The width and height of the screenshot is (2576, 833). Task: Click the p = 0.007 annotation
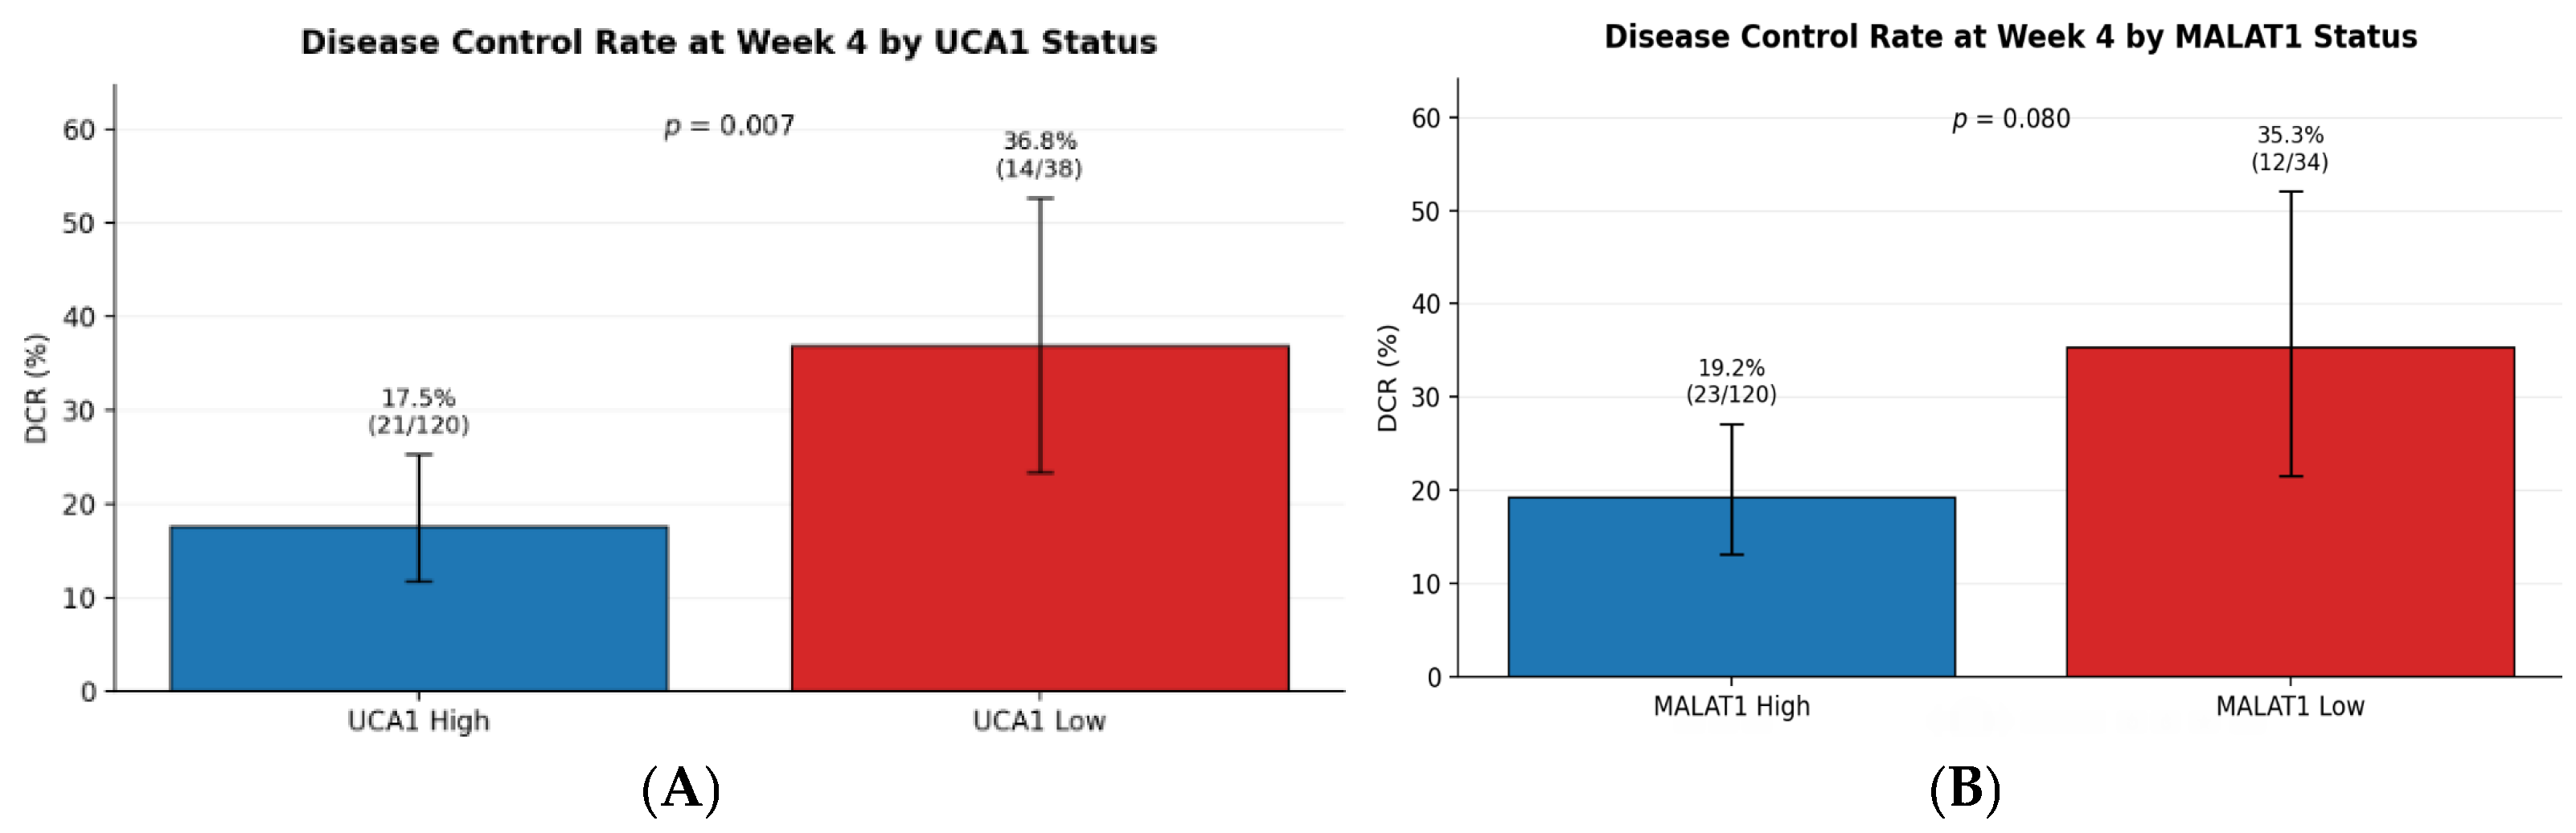(729, 126)
